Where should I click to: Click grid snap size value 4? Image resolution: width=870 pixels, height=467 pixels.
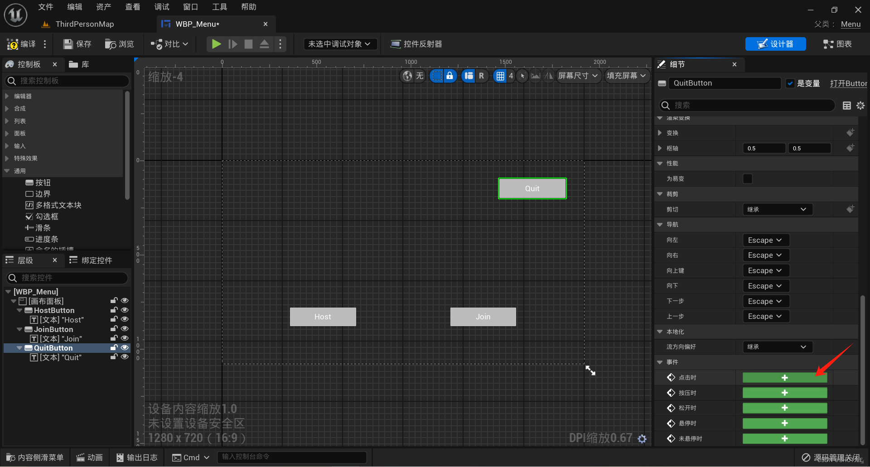pyautogui.click(x=511, y=76)
